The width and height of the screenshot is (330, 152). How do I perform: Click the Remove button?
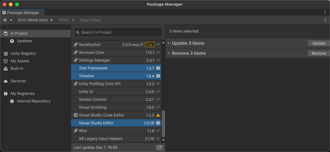tap(318, 53)
